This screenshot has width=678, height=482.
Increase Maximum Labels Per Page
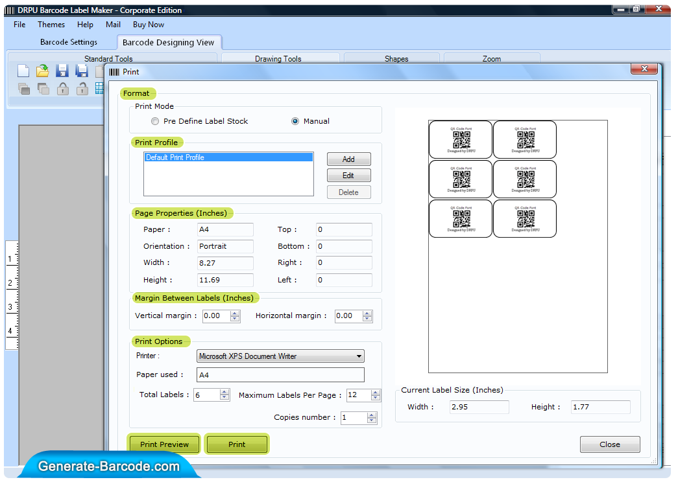(x=375, y=392)
